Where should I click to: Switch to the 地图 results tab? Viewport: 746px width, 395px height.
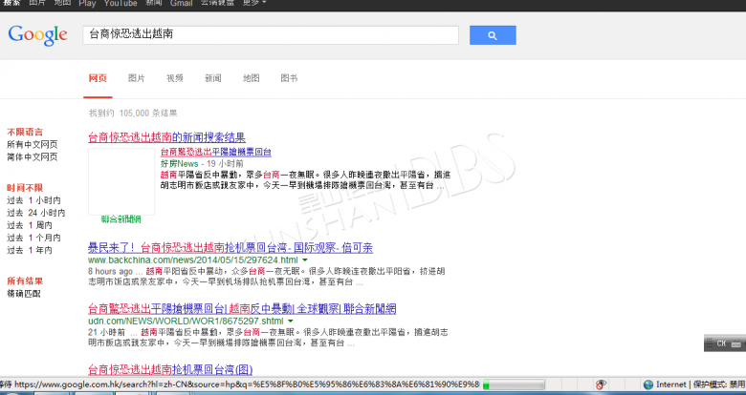click(252, 78)
